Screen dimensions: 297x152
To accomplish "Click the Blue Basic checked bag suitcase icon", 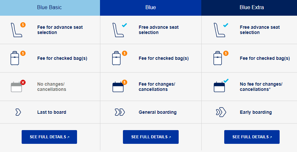I will coord(18,58).
